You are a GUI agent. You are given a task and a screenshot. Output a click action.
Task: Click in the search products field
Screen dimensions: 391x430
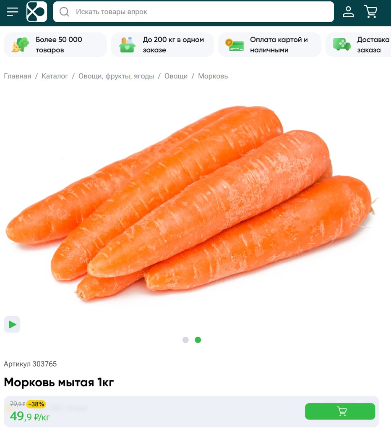pyautogui.click(x=193, y=12)
